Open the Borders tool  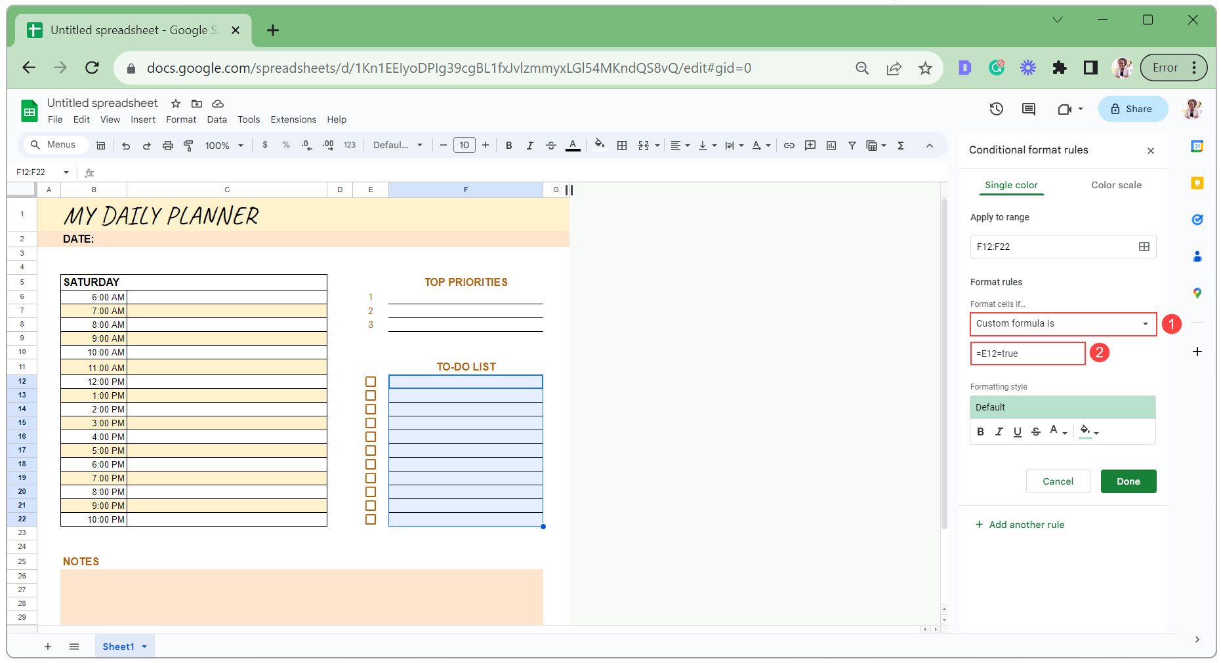(x=621, y=145)
